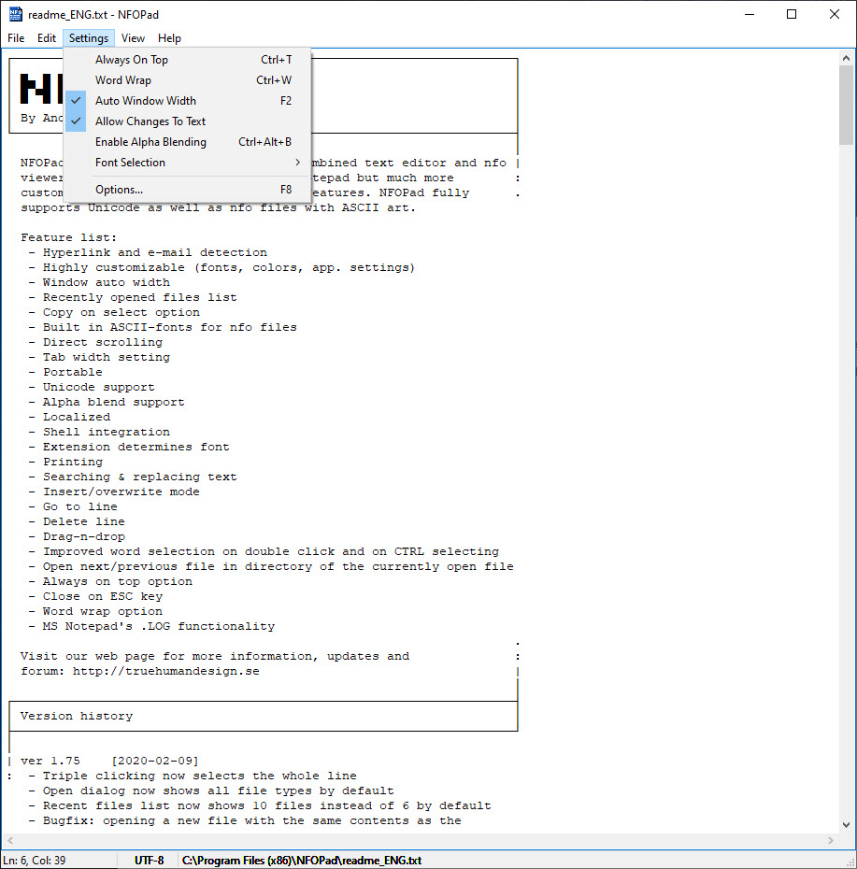Open the truehumandesign.se hyperlink

(x=165, y=671)
